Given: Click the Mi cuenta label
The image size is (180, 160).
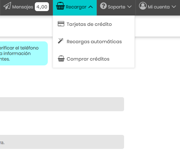Looking at the screenshot, I should pos(159,7).
